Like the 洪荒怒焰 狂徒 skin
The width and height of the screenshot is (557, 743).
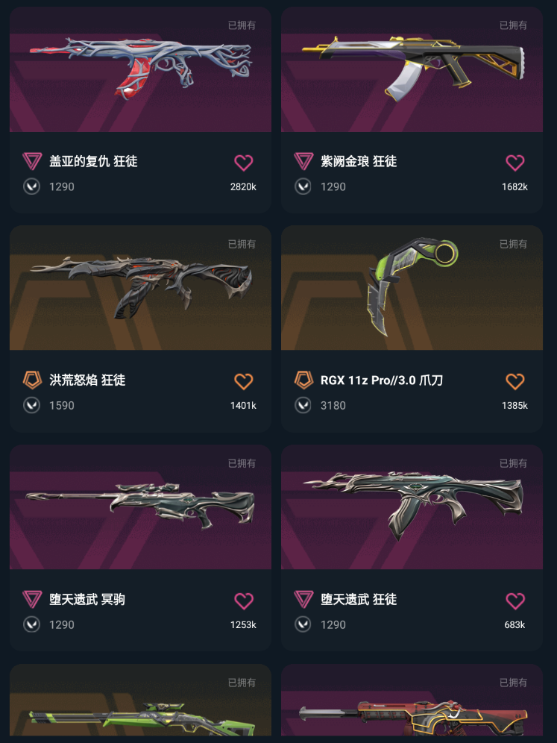[243, 381]
